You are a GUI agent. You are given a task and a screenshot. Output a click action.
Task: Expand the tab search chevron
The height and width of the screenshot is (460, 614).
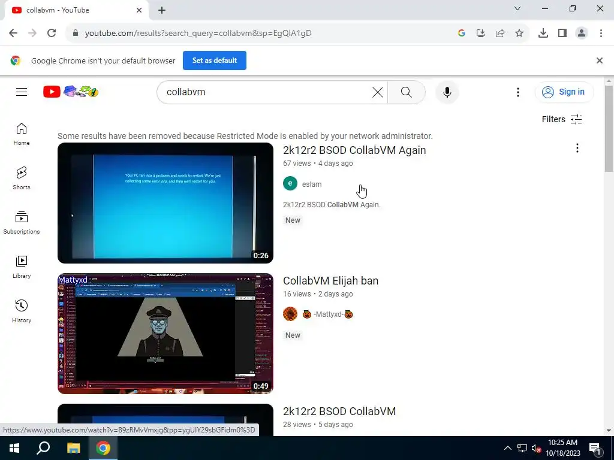[x=517, y=8]
